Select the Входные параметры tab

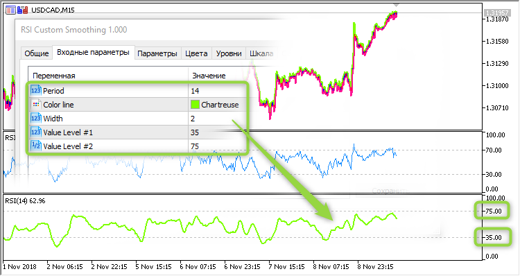click(x=93, y=53)
